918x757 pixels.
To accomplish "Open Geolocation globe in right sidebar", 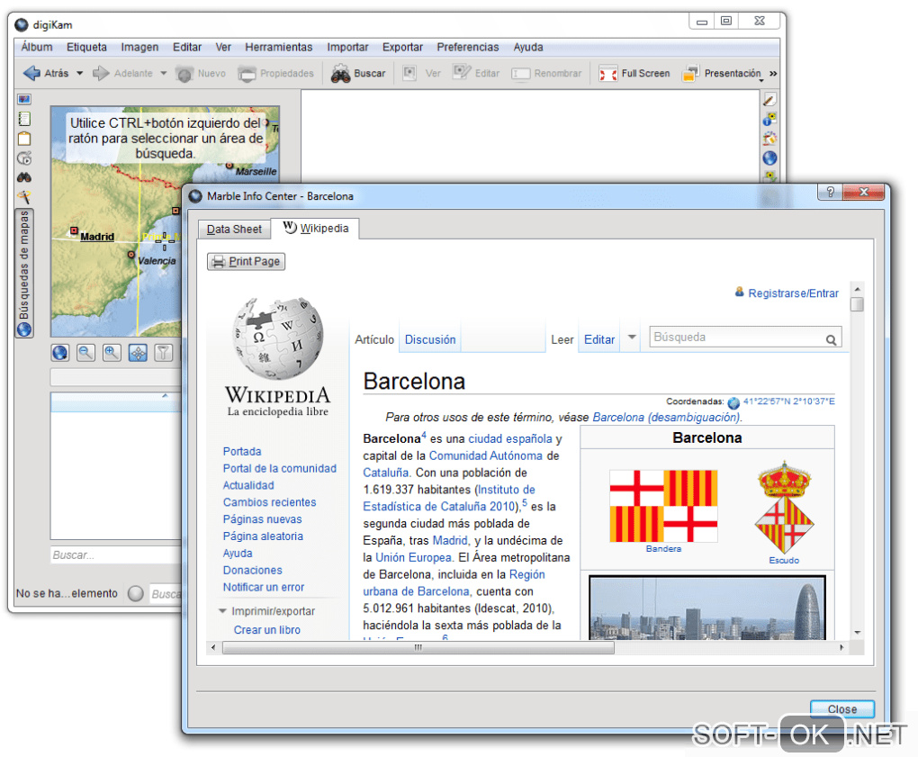I will point(769,158).
